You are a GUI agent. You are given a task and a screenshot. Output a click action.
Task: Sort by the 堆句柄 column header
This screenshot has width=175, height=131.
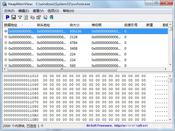[x=97, y=25]
